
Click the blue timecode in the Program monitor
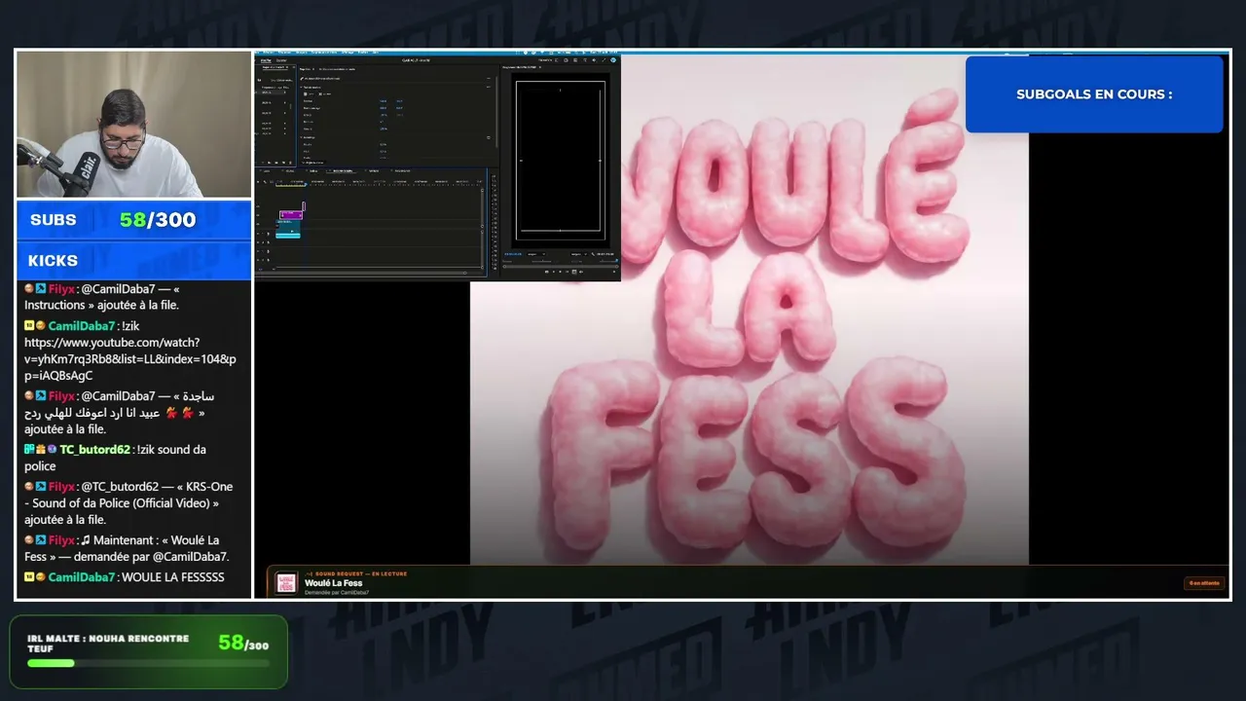(512, 254)
